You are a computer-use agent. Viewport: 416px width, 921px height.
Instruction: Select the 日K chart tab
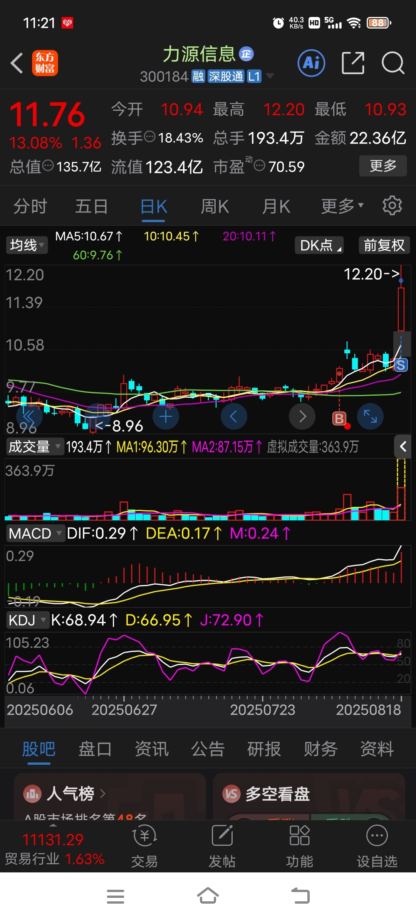click(x=154, y=207)
